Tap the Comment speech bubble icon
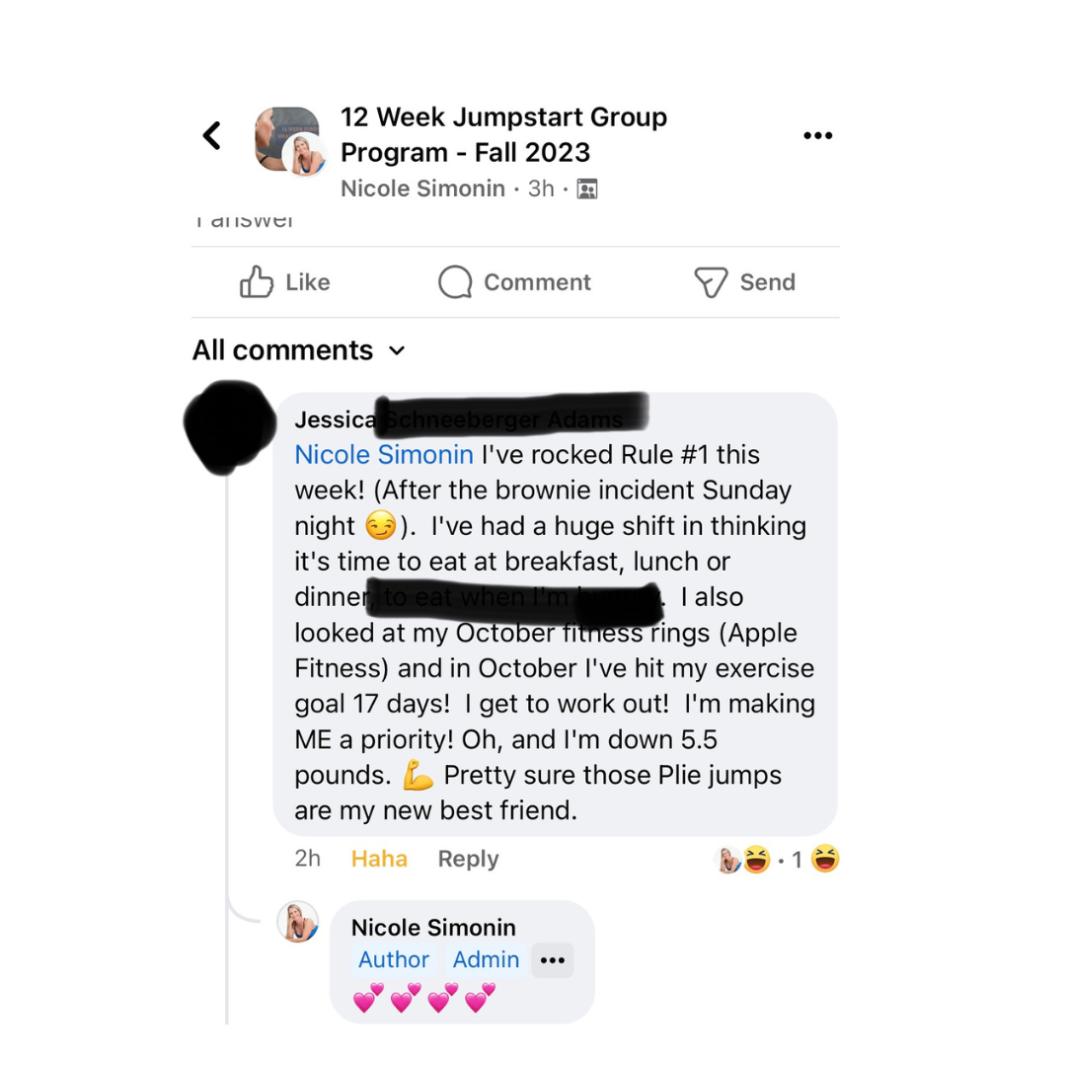 point(455,281)
